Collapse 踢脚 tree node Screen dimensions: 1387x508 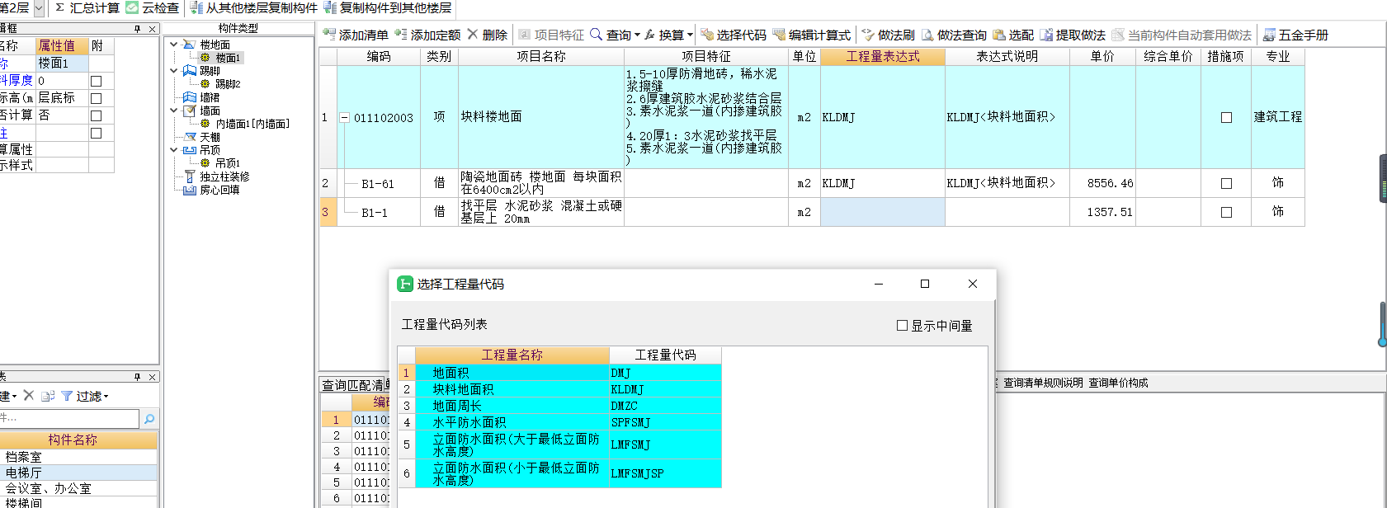(173, 71)
